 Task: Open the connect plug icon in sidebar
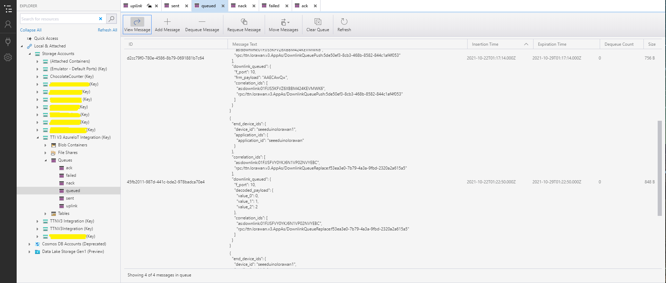coord(8,42)
